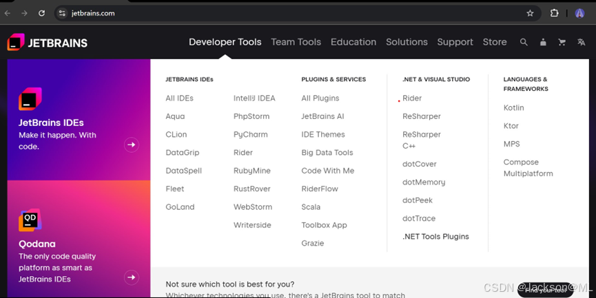Open the PyCharm link
This screenshot has height=298, width=596.
pyautogui.click(x=251, y=134)
